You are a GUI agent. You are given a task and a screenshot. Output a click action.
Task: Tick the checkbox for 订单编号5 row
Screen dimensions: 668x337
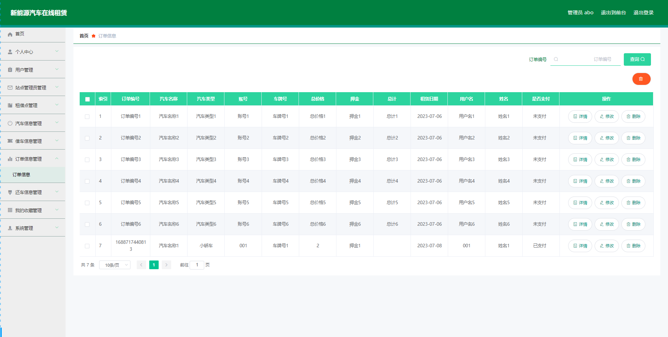point(87,203)
